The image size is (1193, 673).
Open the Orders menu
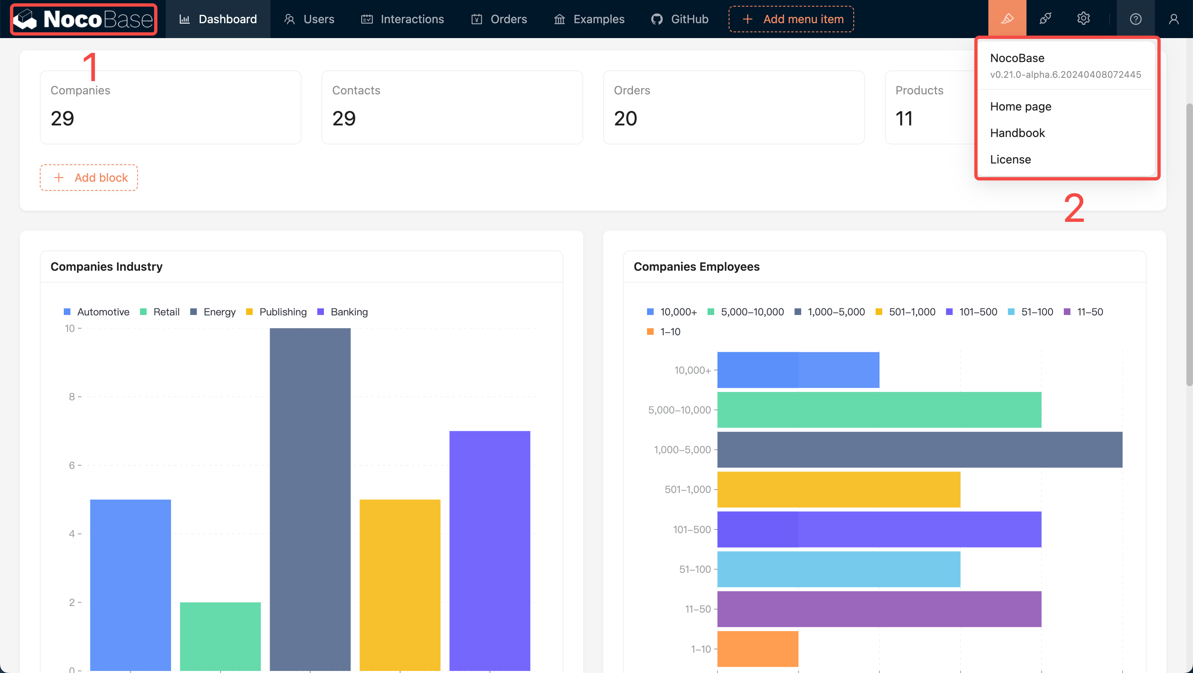[x=499, y=19]
